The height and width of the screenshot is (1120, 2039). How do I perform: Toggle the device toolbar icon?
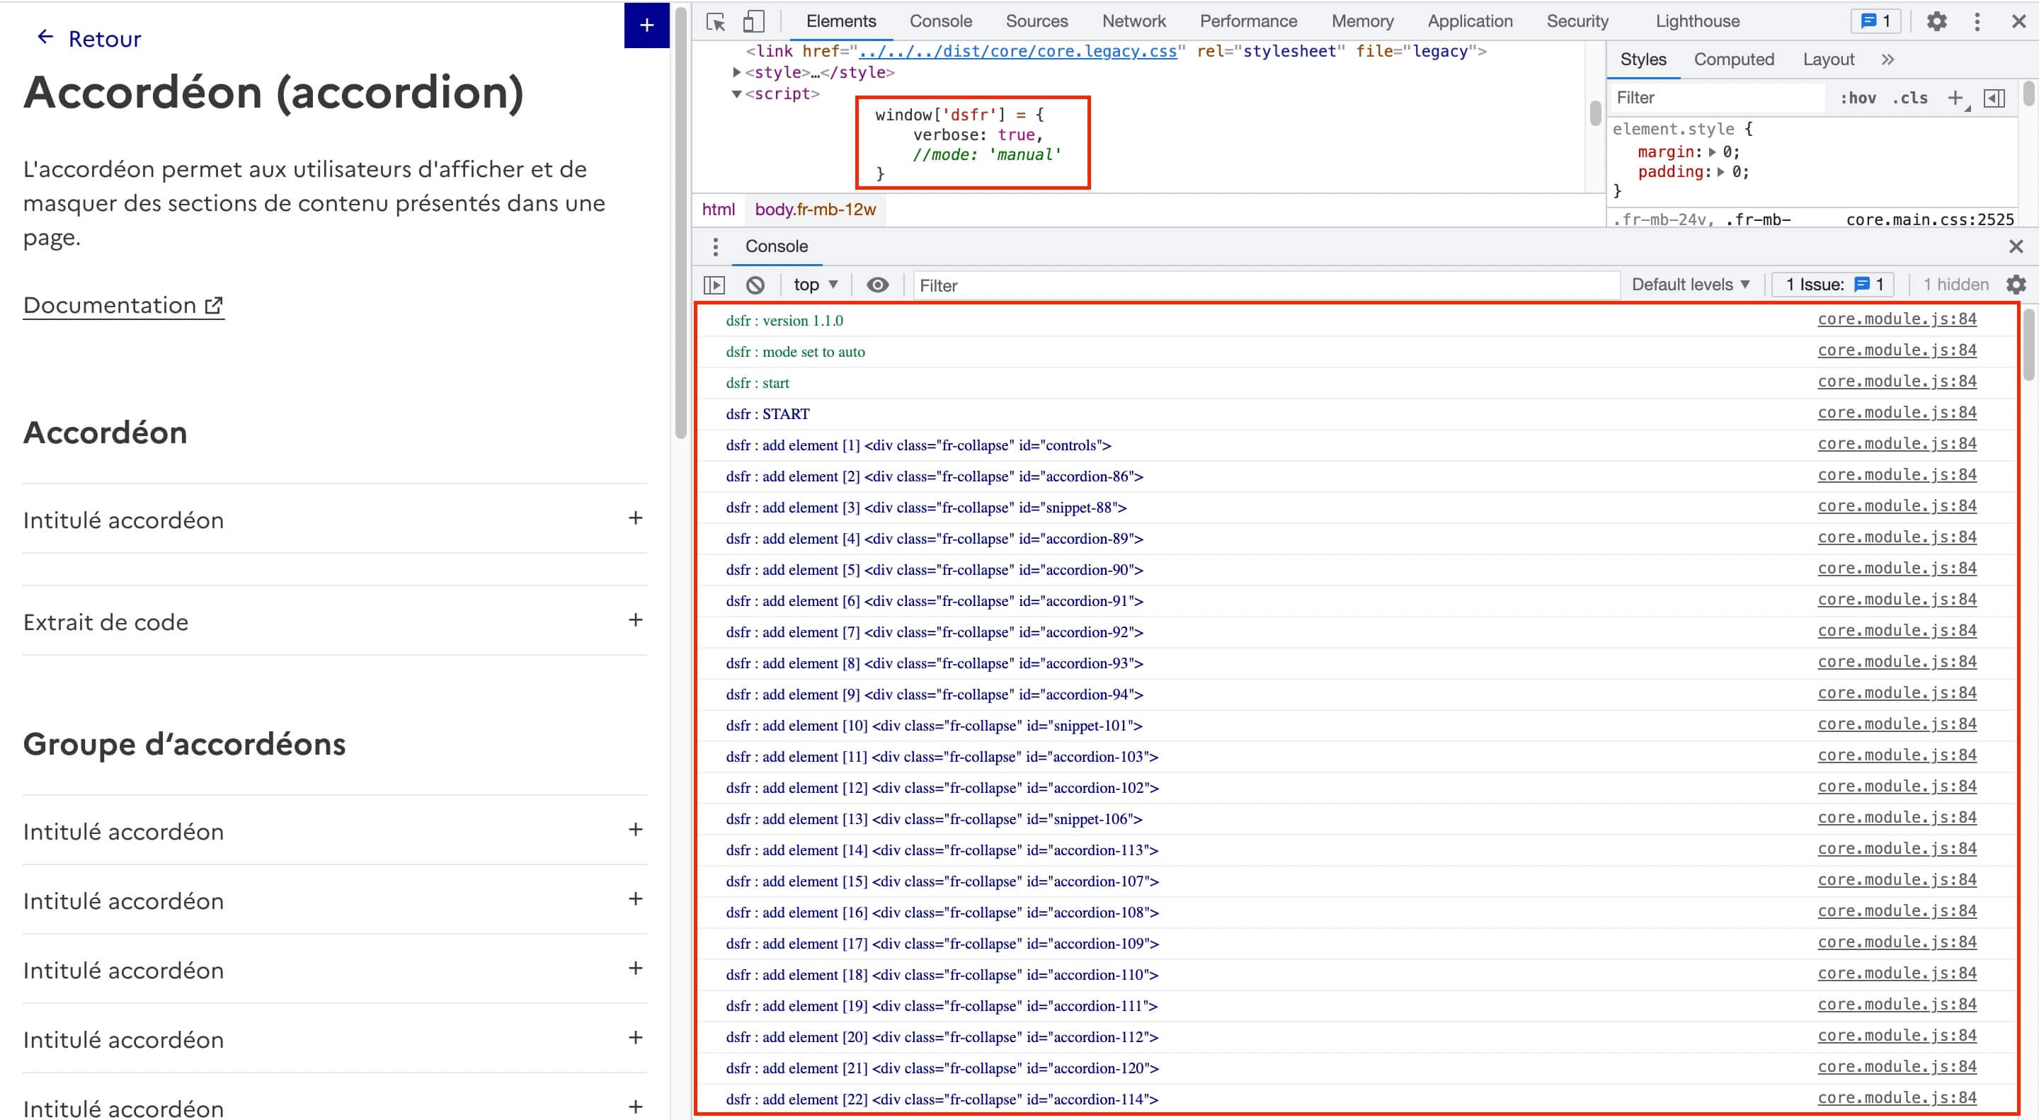pos(753,21)
